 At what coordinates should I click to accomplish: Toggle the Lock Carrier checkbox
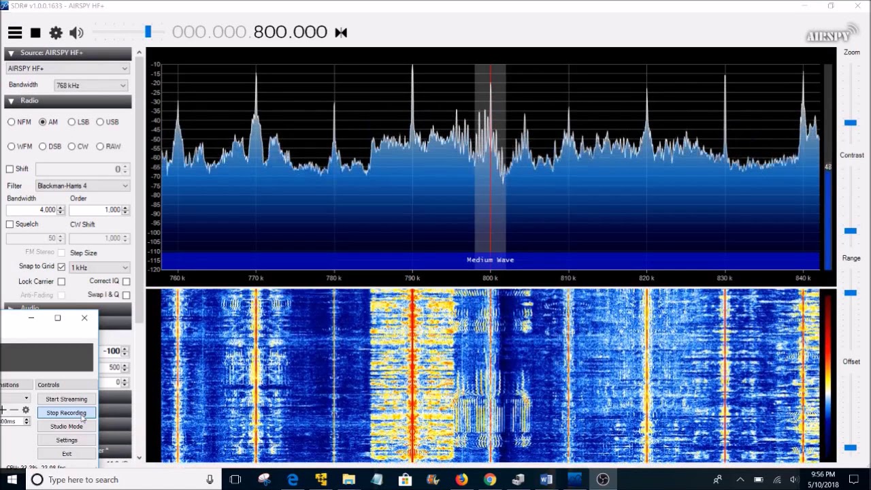(61, 281)
